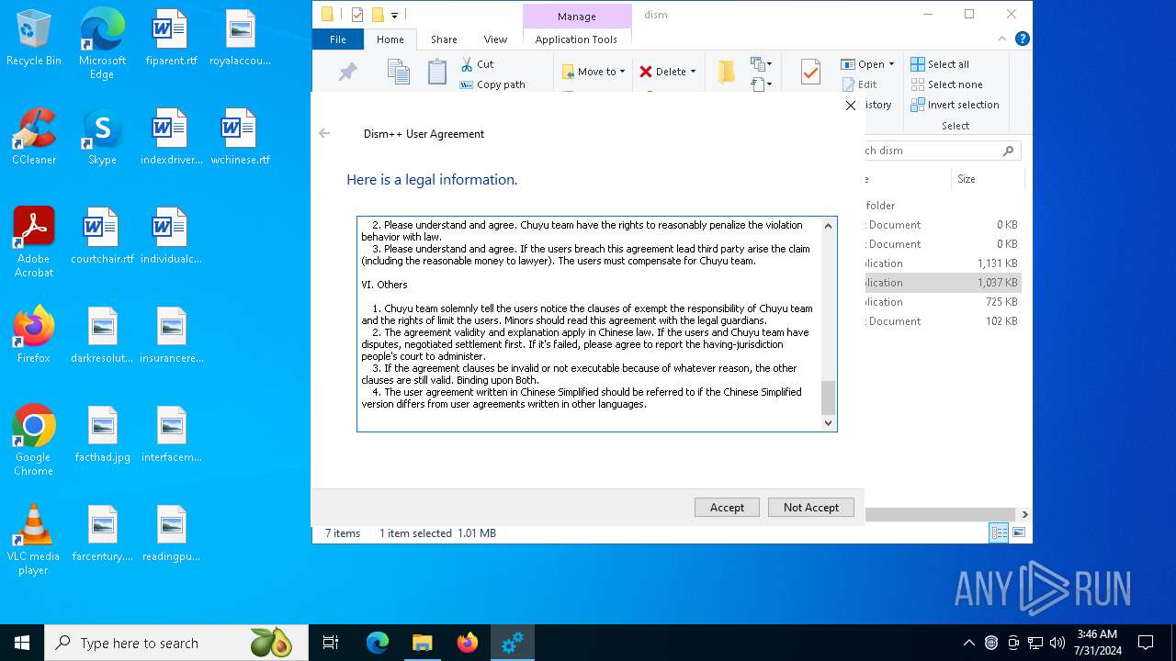Click Invert selection in ribbon

click(955, 105)
